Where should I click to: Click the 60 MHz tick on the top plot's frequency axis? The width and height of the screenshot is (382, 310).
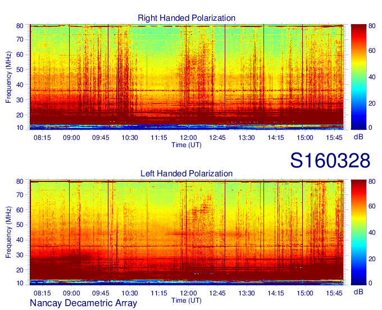click(x=20, y=54)
